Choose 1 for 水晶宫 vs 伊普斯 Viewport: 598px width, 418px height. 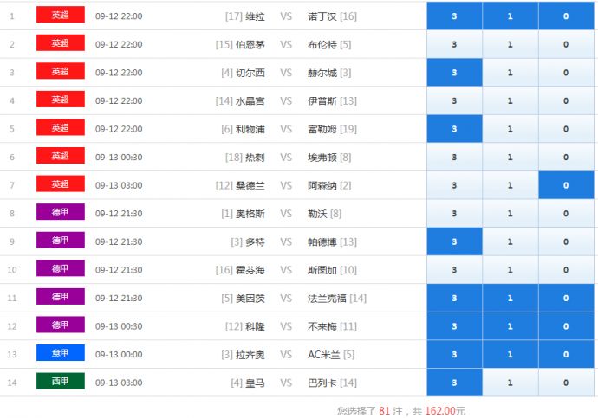(x=510, y=100)
